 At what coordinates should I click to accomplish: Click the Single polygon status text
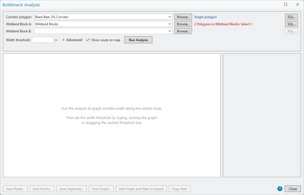pos(205,17)
